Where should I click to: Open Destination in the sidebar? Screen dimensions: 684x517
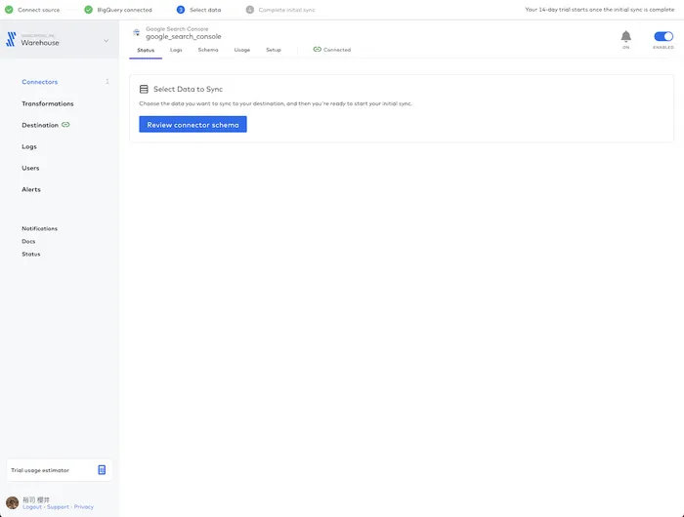tap(40, 125)
